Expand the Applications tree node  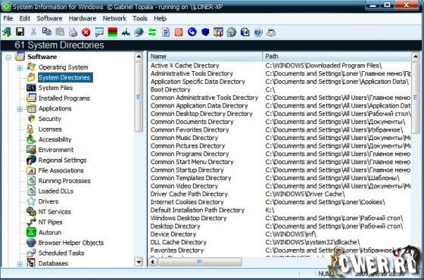click(20, 109)
